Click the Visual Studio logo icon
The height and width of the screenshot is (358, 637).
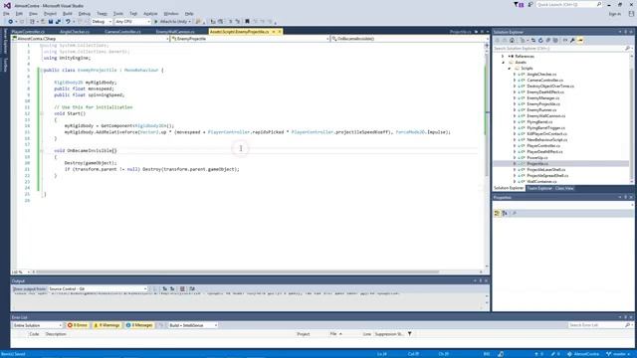coord(7,5)
